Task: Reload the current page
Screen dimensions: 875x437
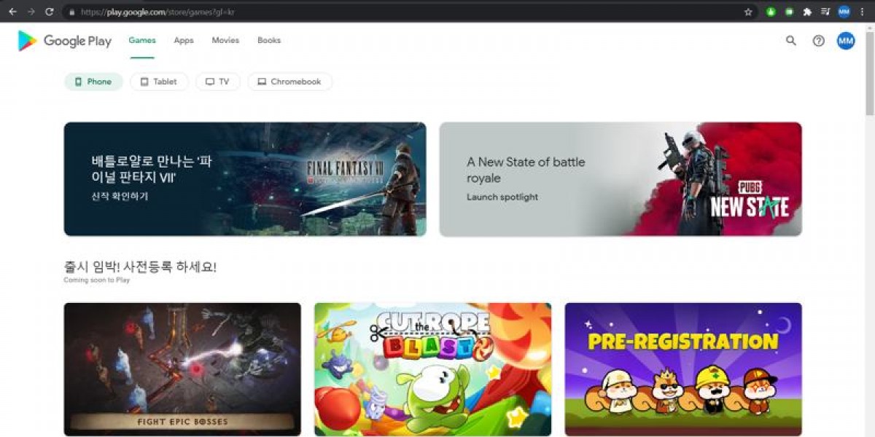Action: (x=49, y=12)
